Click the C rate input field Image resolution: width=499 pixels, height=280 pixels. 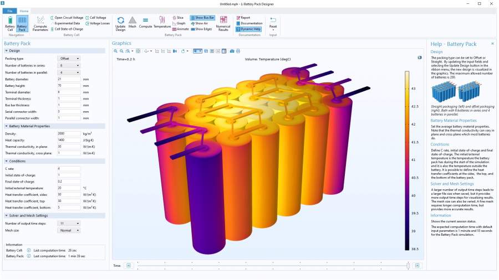(69, 168)
